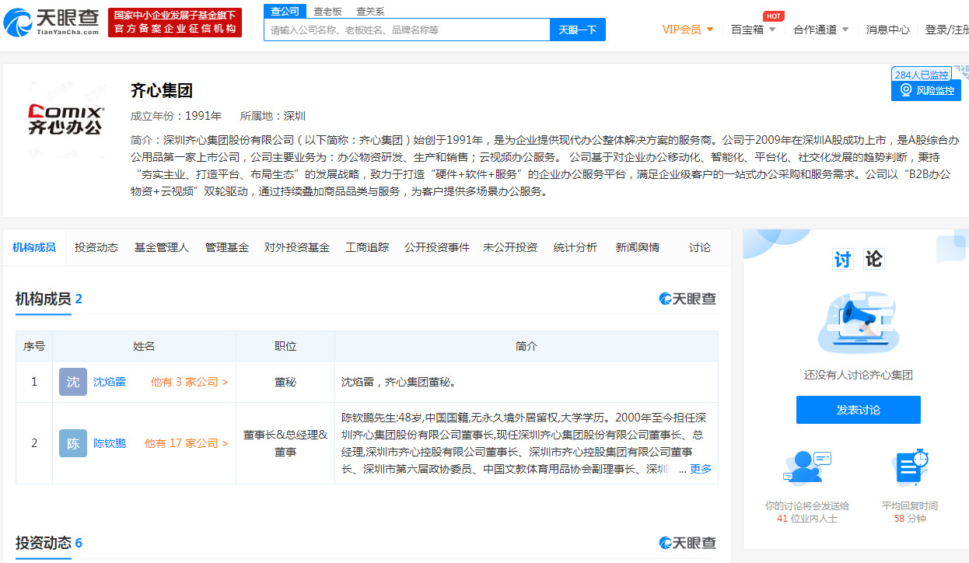
Task: Expand the 百宝箱 dropdown menu
Action: point(754,30)
